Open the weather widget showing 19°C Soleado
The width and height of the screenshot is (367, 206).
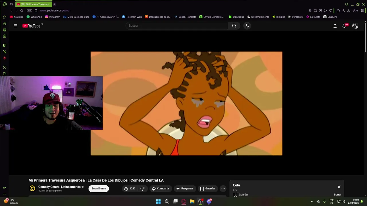[x=11, y=201]
